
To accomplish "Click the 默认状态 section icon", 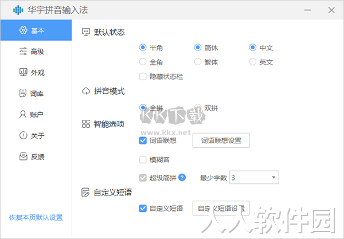I will [86, 32].
